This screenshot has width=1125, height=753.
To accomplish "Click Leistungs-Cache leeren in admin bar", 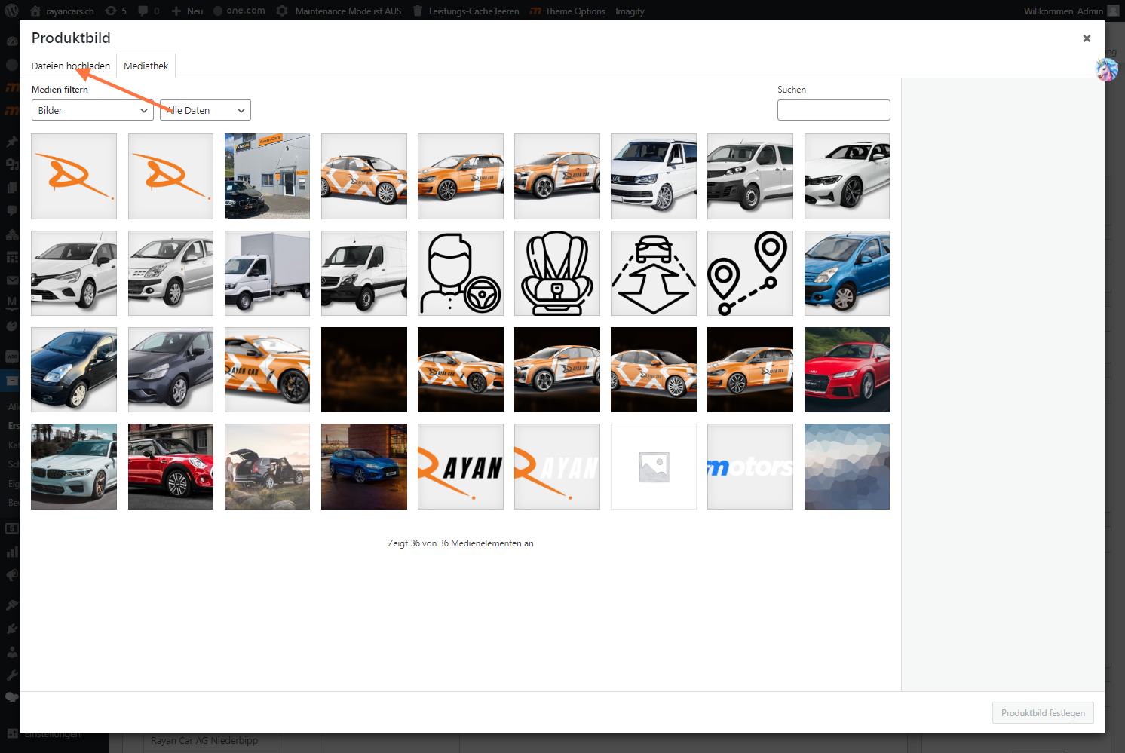I will [467, 11].
